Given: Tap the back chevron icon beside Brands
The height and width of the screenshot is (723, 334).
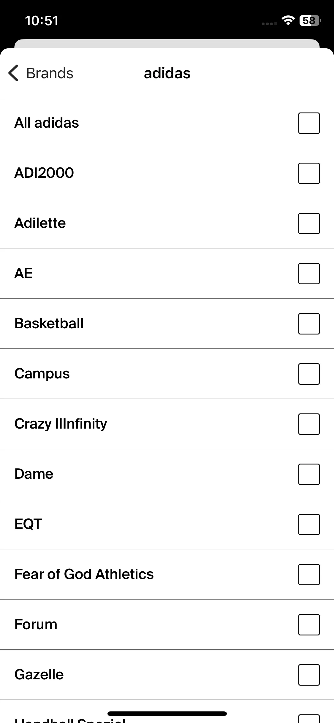Looking at the screenshot, I should [13, 73].
